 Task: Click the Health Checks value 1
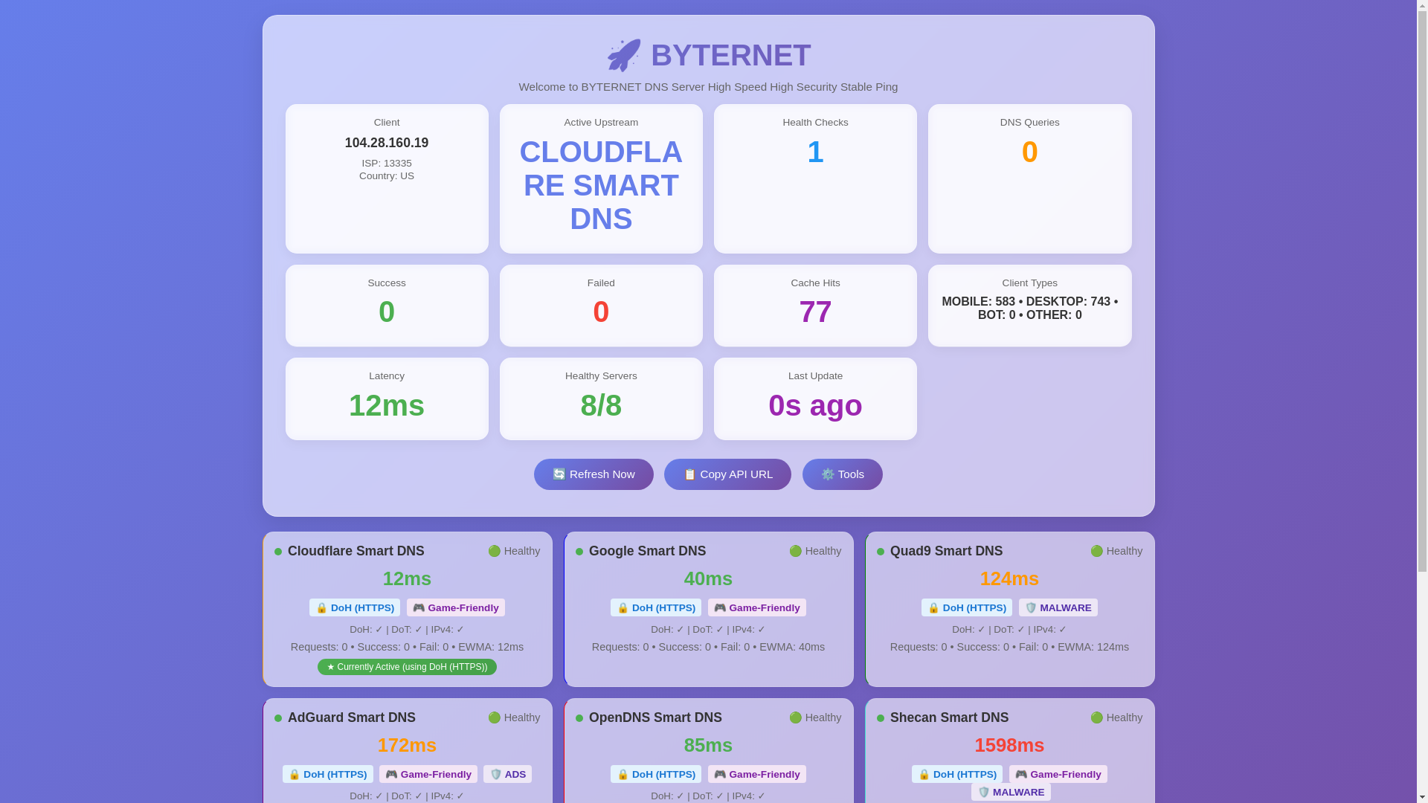click(815, 152)
